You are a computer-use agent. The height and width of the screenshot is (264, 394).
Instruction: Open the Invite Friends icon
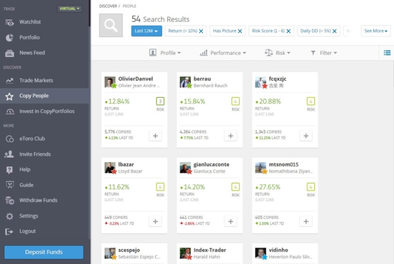(x=9, y=154)
